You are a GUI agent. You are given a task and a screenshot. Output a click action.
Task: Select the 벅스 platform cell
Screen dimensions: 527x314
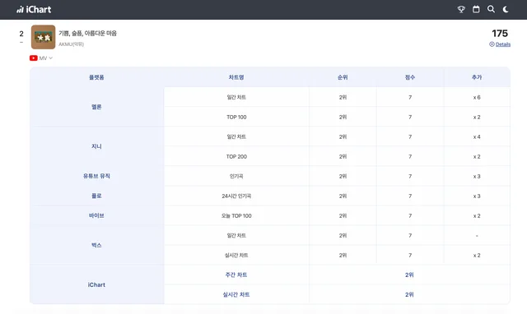pyautogui.click(x=96, y=245)
